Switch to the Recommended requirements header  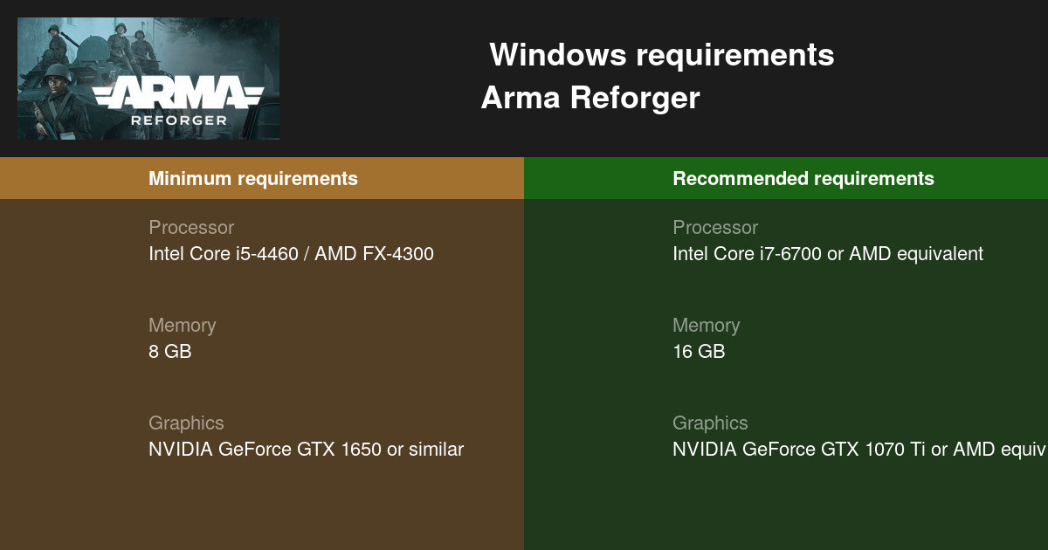[x=803, y=178]
